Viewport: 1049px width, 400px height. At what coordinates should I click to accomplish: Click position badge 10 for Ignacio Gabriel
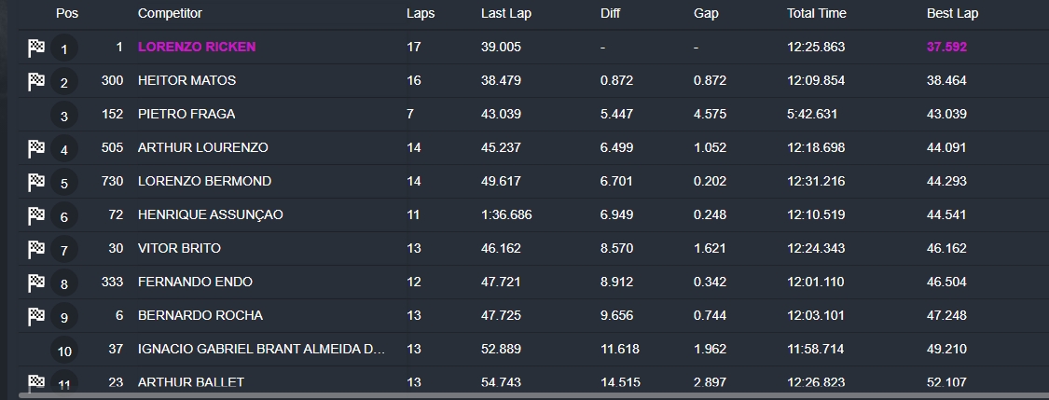64,351
